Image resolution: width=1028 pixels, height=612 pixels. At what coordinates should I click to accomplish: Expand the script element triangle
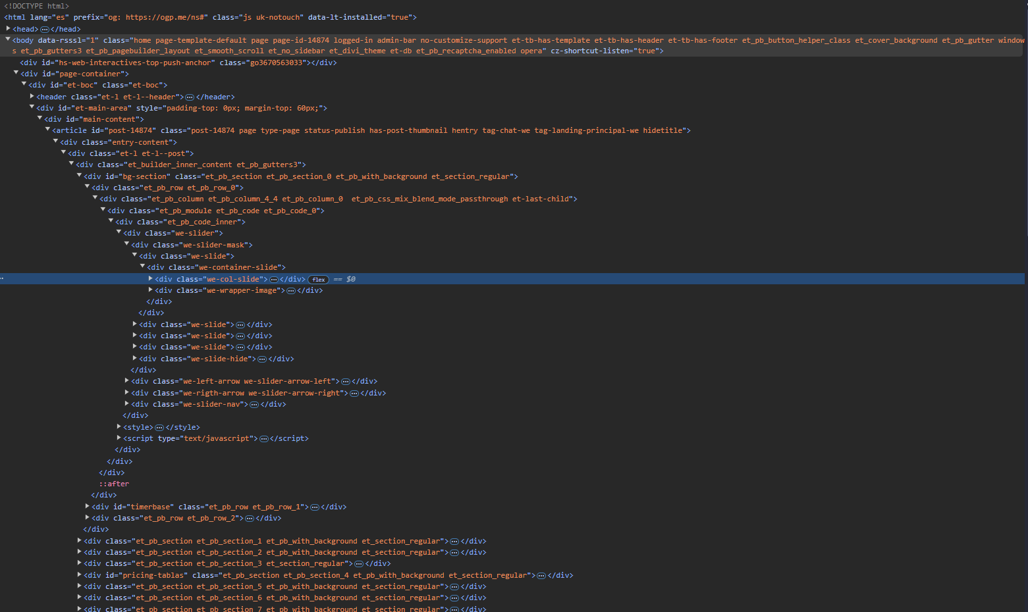(119, 438)
